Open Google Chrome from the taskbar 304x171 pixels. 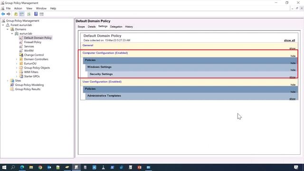40,167
